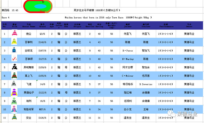Select the light green silk icon beside 地利
Viewport: 204px width, 123px height.
click(14, 101)
